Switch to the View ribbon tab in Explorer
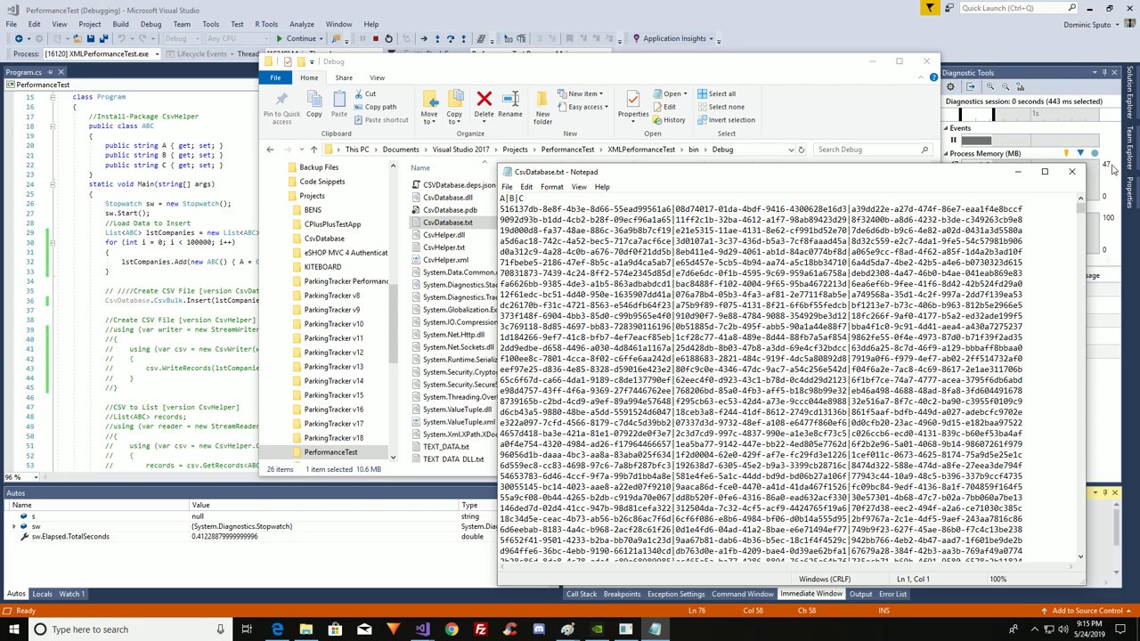 [377, 77]
